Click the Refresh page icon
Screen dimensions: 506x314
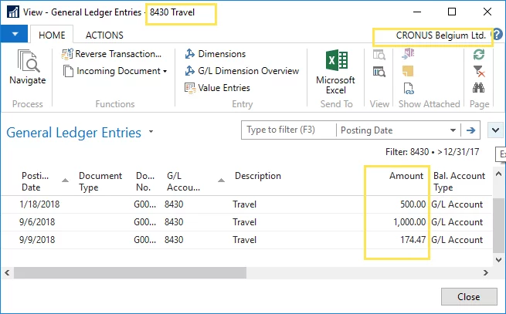click(479, 54)
